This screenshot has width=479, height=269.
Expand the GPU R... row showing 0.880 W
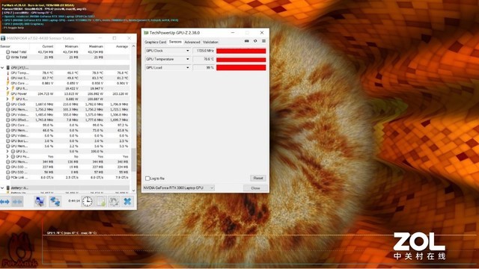pos(7,99)
